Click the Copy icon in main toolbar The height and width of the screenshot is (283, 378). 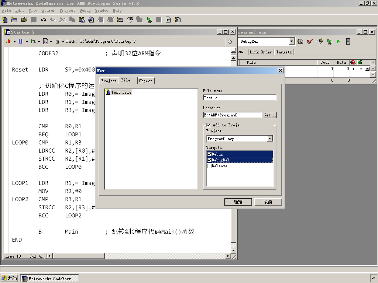point(72,20)
